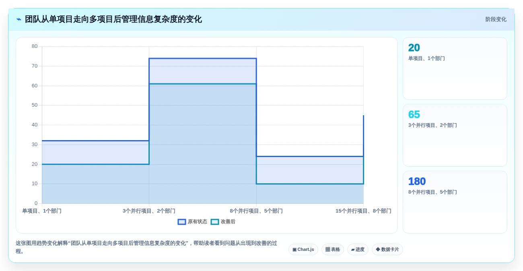Click the 3个并行项目、2个部门 card caption
This screenshot has height=271, width=523.
(432, 125)
